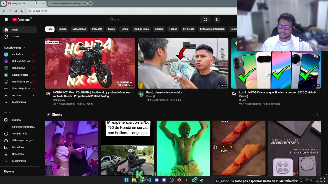This screenshot has height=184, width=328.
Task: Expand Suscripciones section chevron
Action: tap(24, 48)
